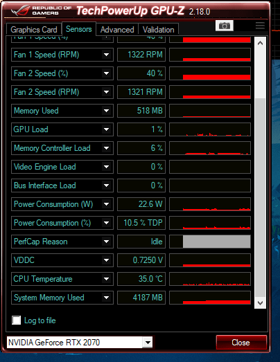Click the PerfCap Reason gray graph bar
Viewport: 280px width, 362px height.
217,242
